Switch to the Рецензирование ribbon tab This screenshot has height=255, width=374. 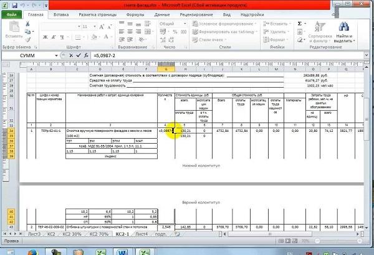[196, 14]
